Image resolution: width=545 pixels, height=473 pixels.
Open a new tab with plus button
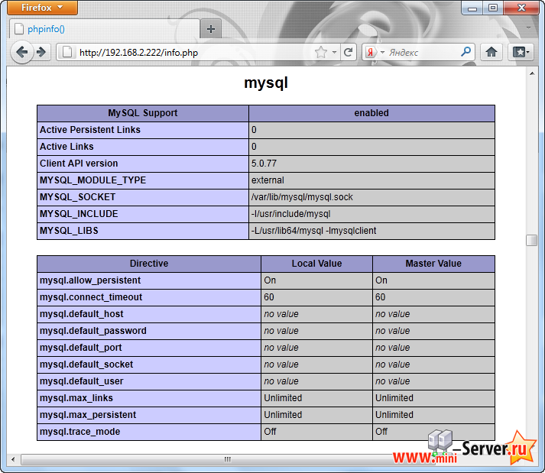[211, 29]
